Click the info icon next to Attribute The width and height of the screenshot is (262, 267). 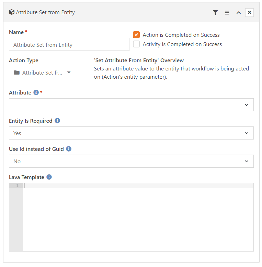[x=36, y=92]
